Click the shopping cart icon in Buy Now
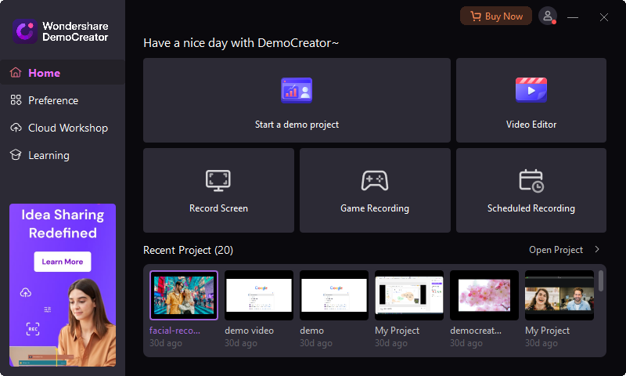The width and height of the screenshot is (626, 376). click(476, 16)
